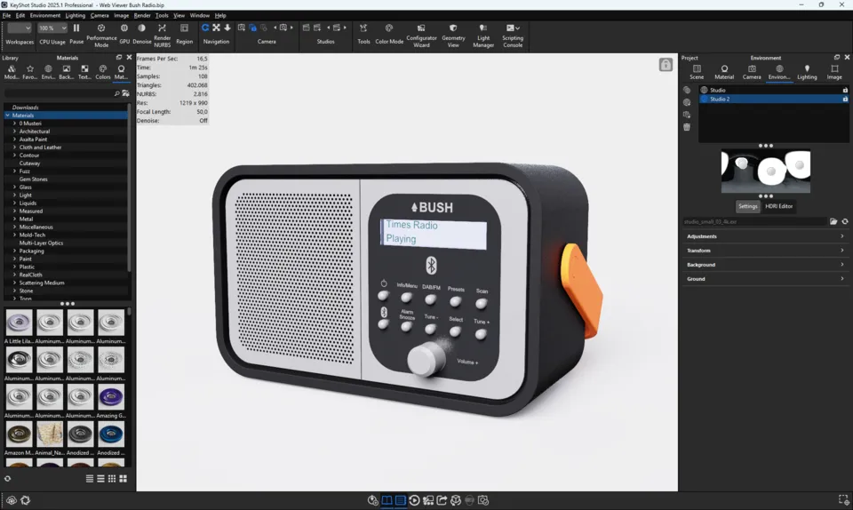
Task: Select the Studio environment entry
Action: [774, 91]
